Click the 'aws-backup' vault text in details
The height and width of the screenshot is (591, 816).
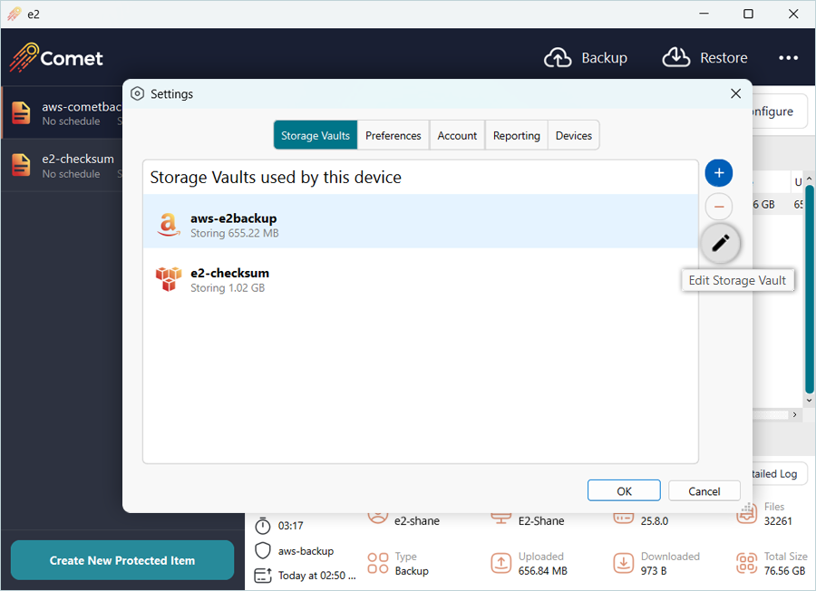tap(306, 551)
